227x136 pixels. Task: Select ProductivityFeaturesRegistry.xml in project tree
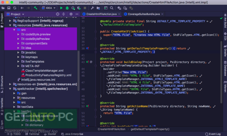pos(46,75)
